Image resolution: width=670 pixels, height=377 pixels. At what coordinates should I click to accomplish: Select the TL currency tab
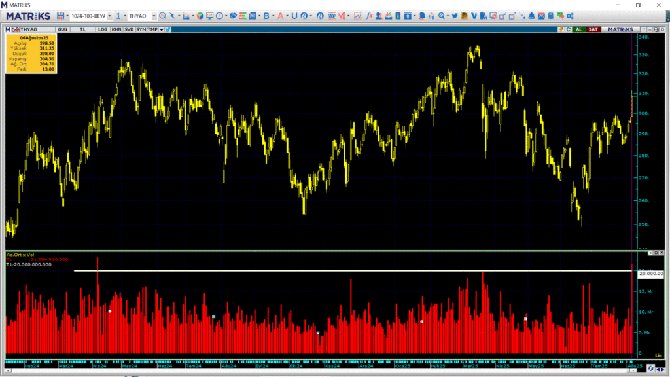coord(82,29)
